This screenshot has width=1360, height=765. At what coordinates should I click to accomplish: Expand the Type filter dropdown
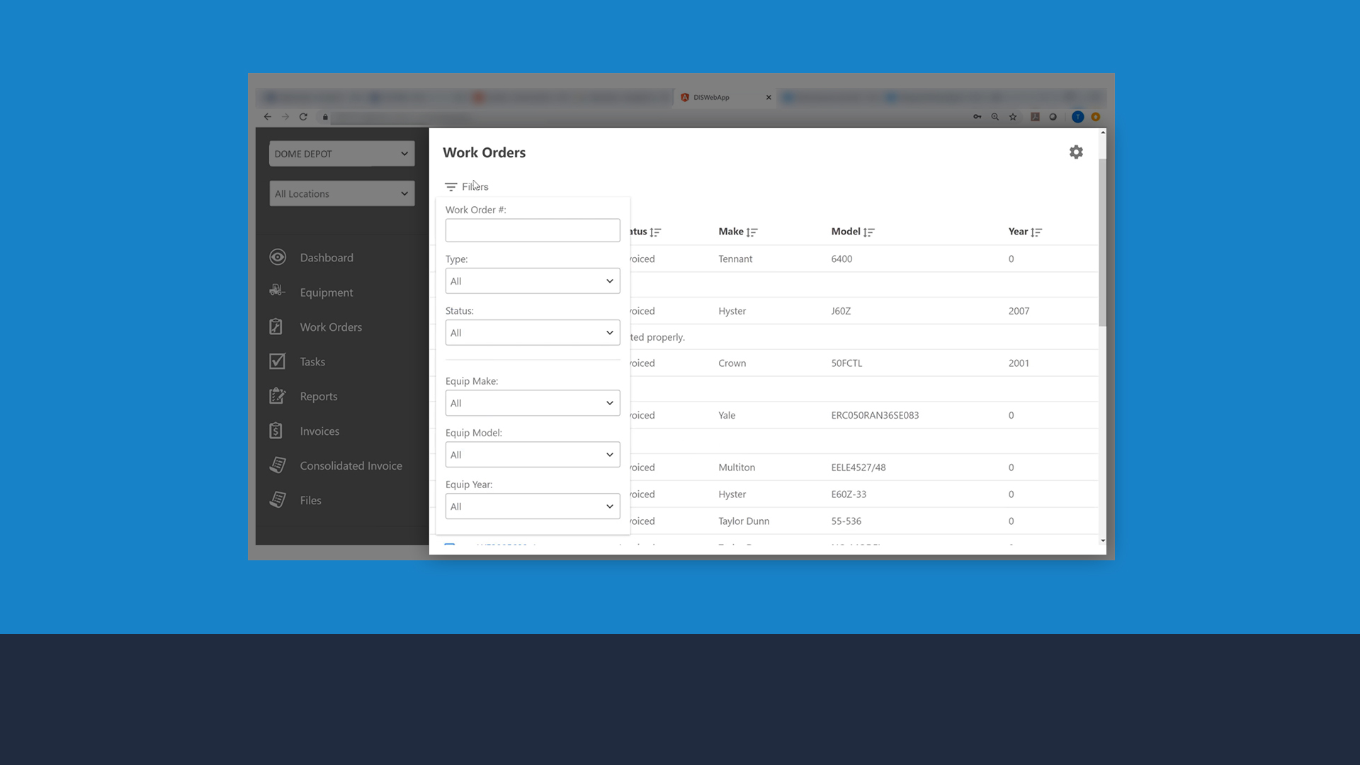[x=533, y=281]
